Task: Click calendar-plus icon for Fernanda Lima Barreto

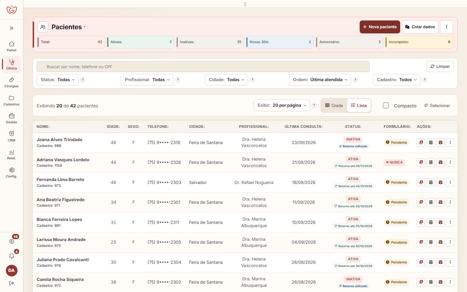Action: (x=440, y=182)
